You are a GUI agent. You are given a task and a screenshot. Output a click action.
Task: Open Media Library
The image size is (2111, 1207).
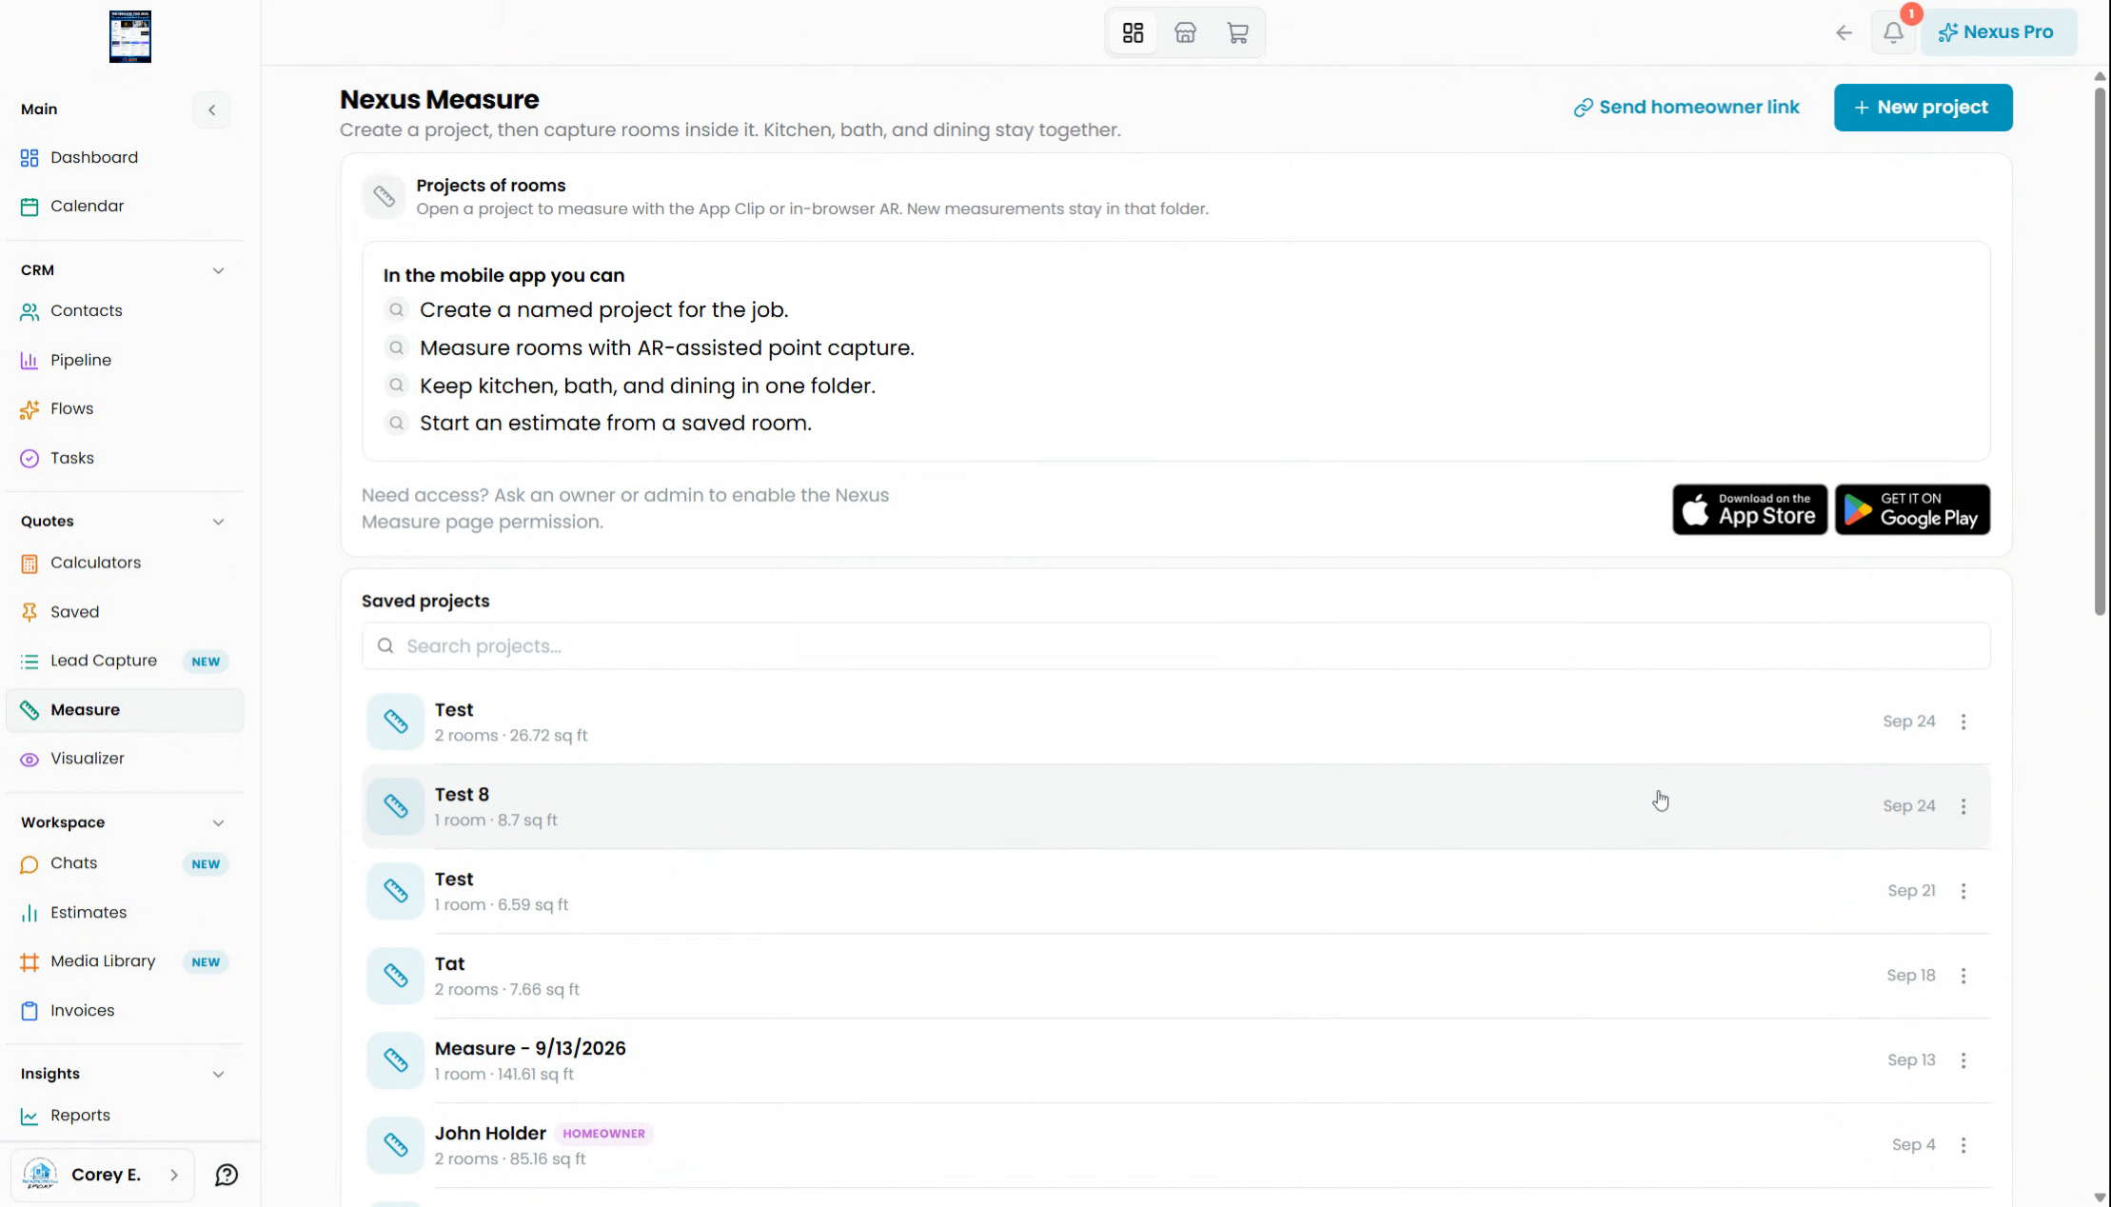[125, 961]
